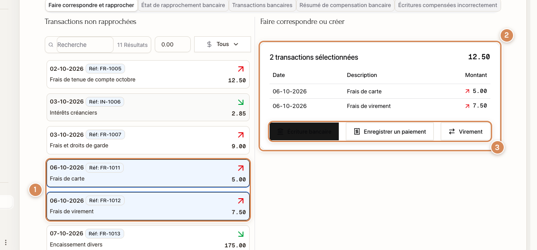Click the Montant column header
This screenshot has width=537, height=250.
click(476, 75)
